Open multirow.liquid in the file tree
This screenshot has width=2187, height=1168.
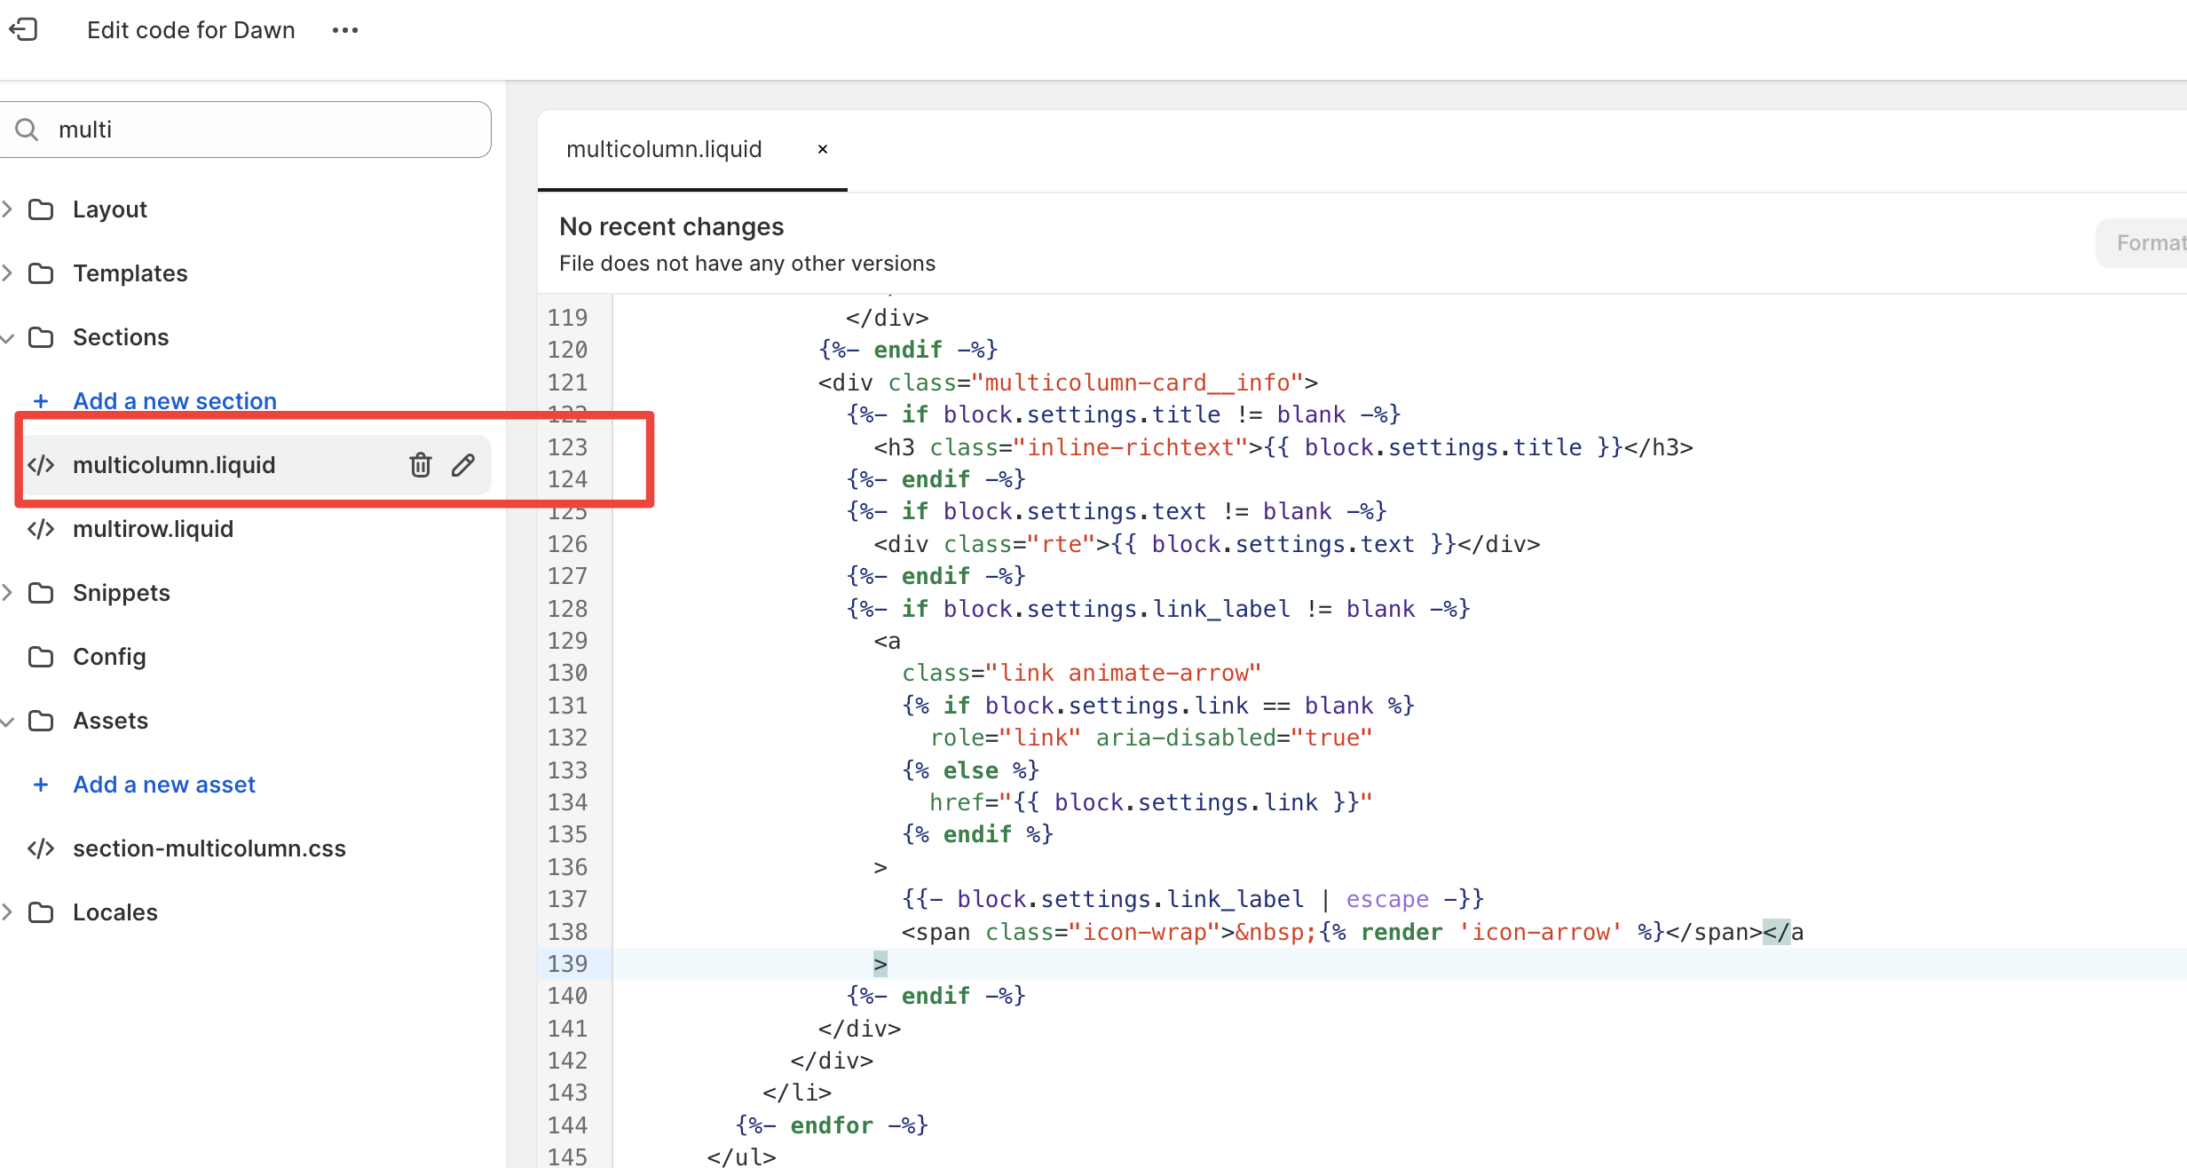click(x=153, y=529)
